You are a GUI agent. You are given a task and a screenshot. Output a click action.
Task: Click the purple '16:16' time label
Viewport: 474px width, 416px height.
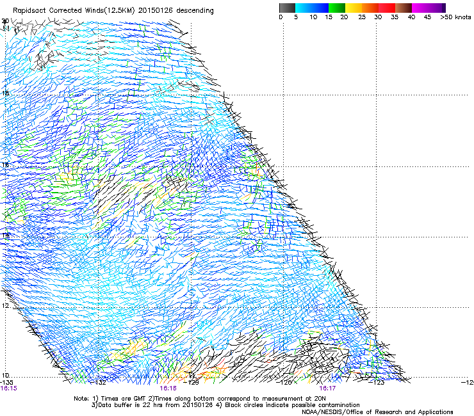168,388
